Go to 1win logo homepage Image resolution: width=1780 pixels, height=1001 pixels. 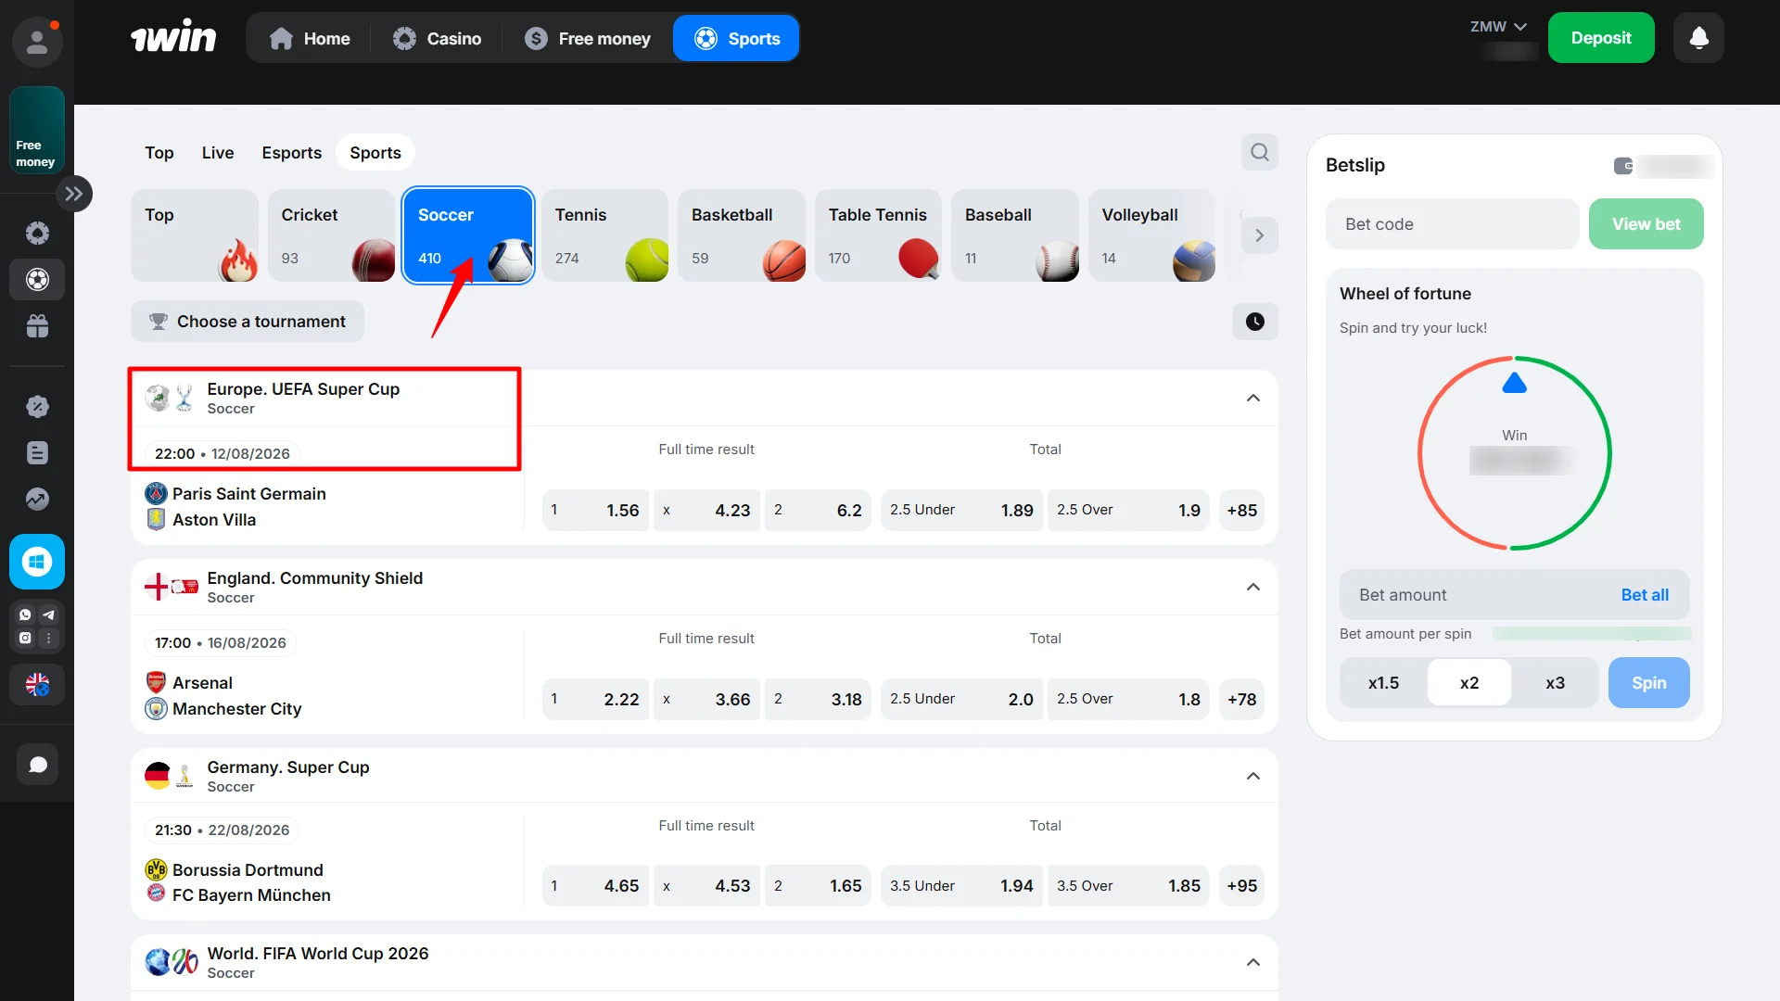(173, 37)
